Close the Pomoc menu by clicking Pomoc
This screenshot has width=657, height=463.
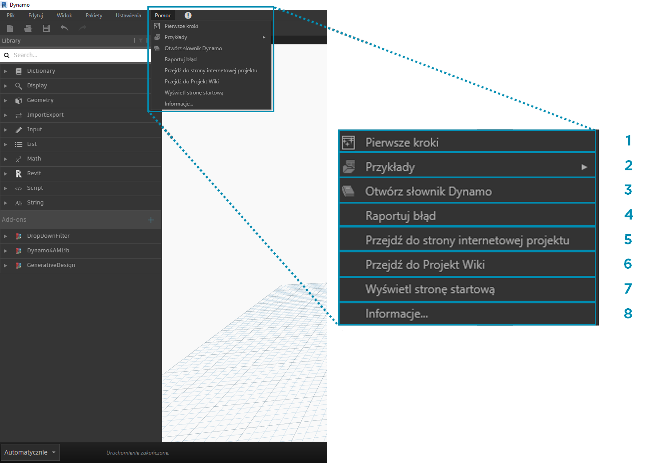[163, 16]
